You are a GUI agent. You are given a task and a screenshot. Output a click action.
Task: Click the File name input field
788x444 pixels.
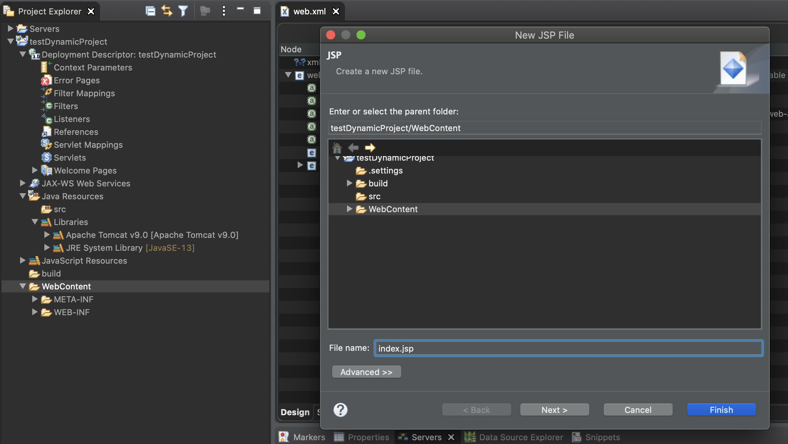pos(568,348)
